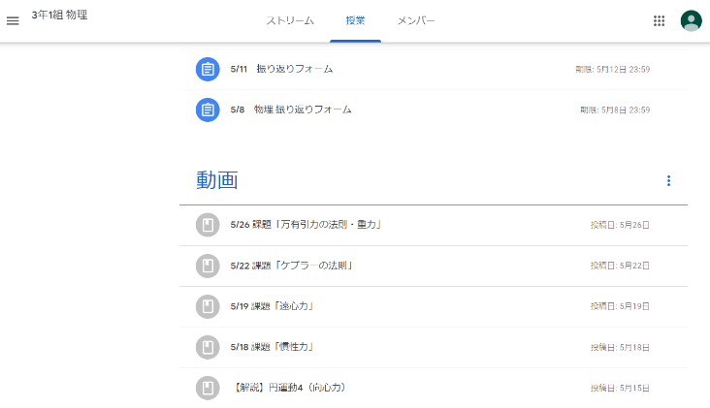Screen dimensions: 710x408
Task: Click the 5/8 物理 振り返りフォーム assignment icon
Action: tap(207, 110)
